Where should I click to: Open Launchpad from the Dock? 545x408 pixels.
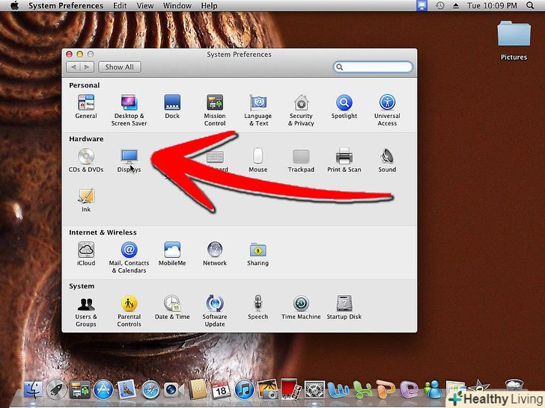pyautogui.click(x=56, y=389)
